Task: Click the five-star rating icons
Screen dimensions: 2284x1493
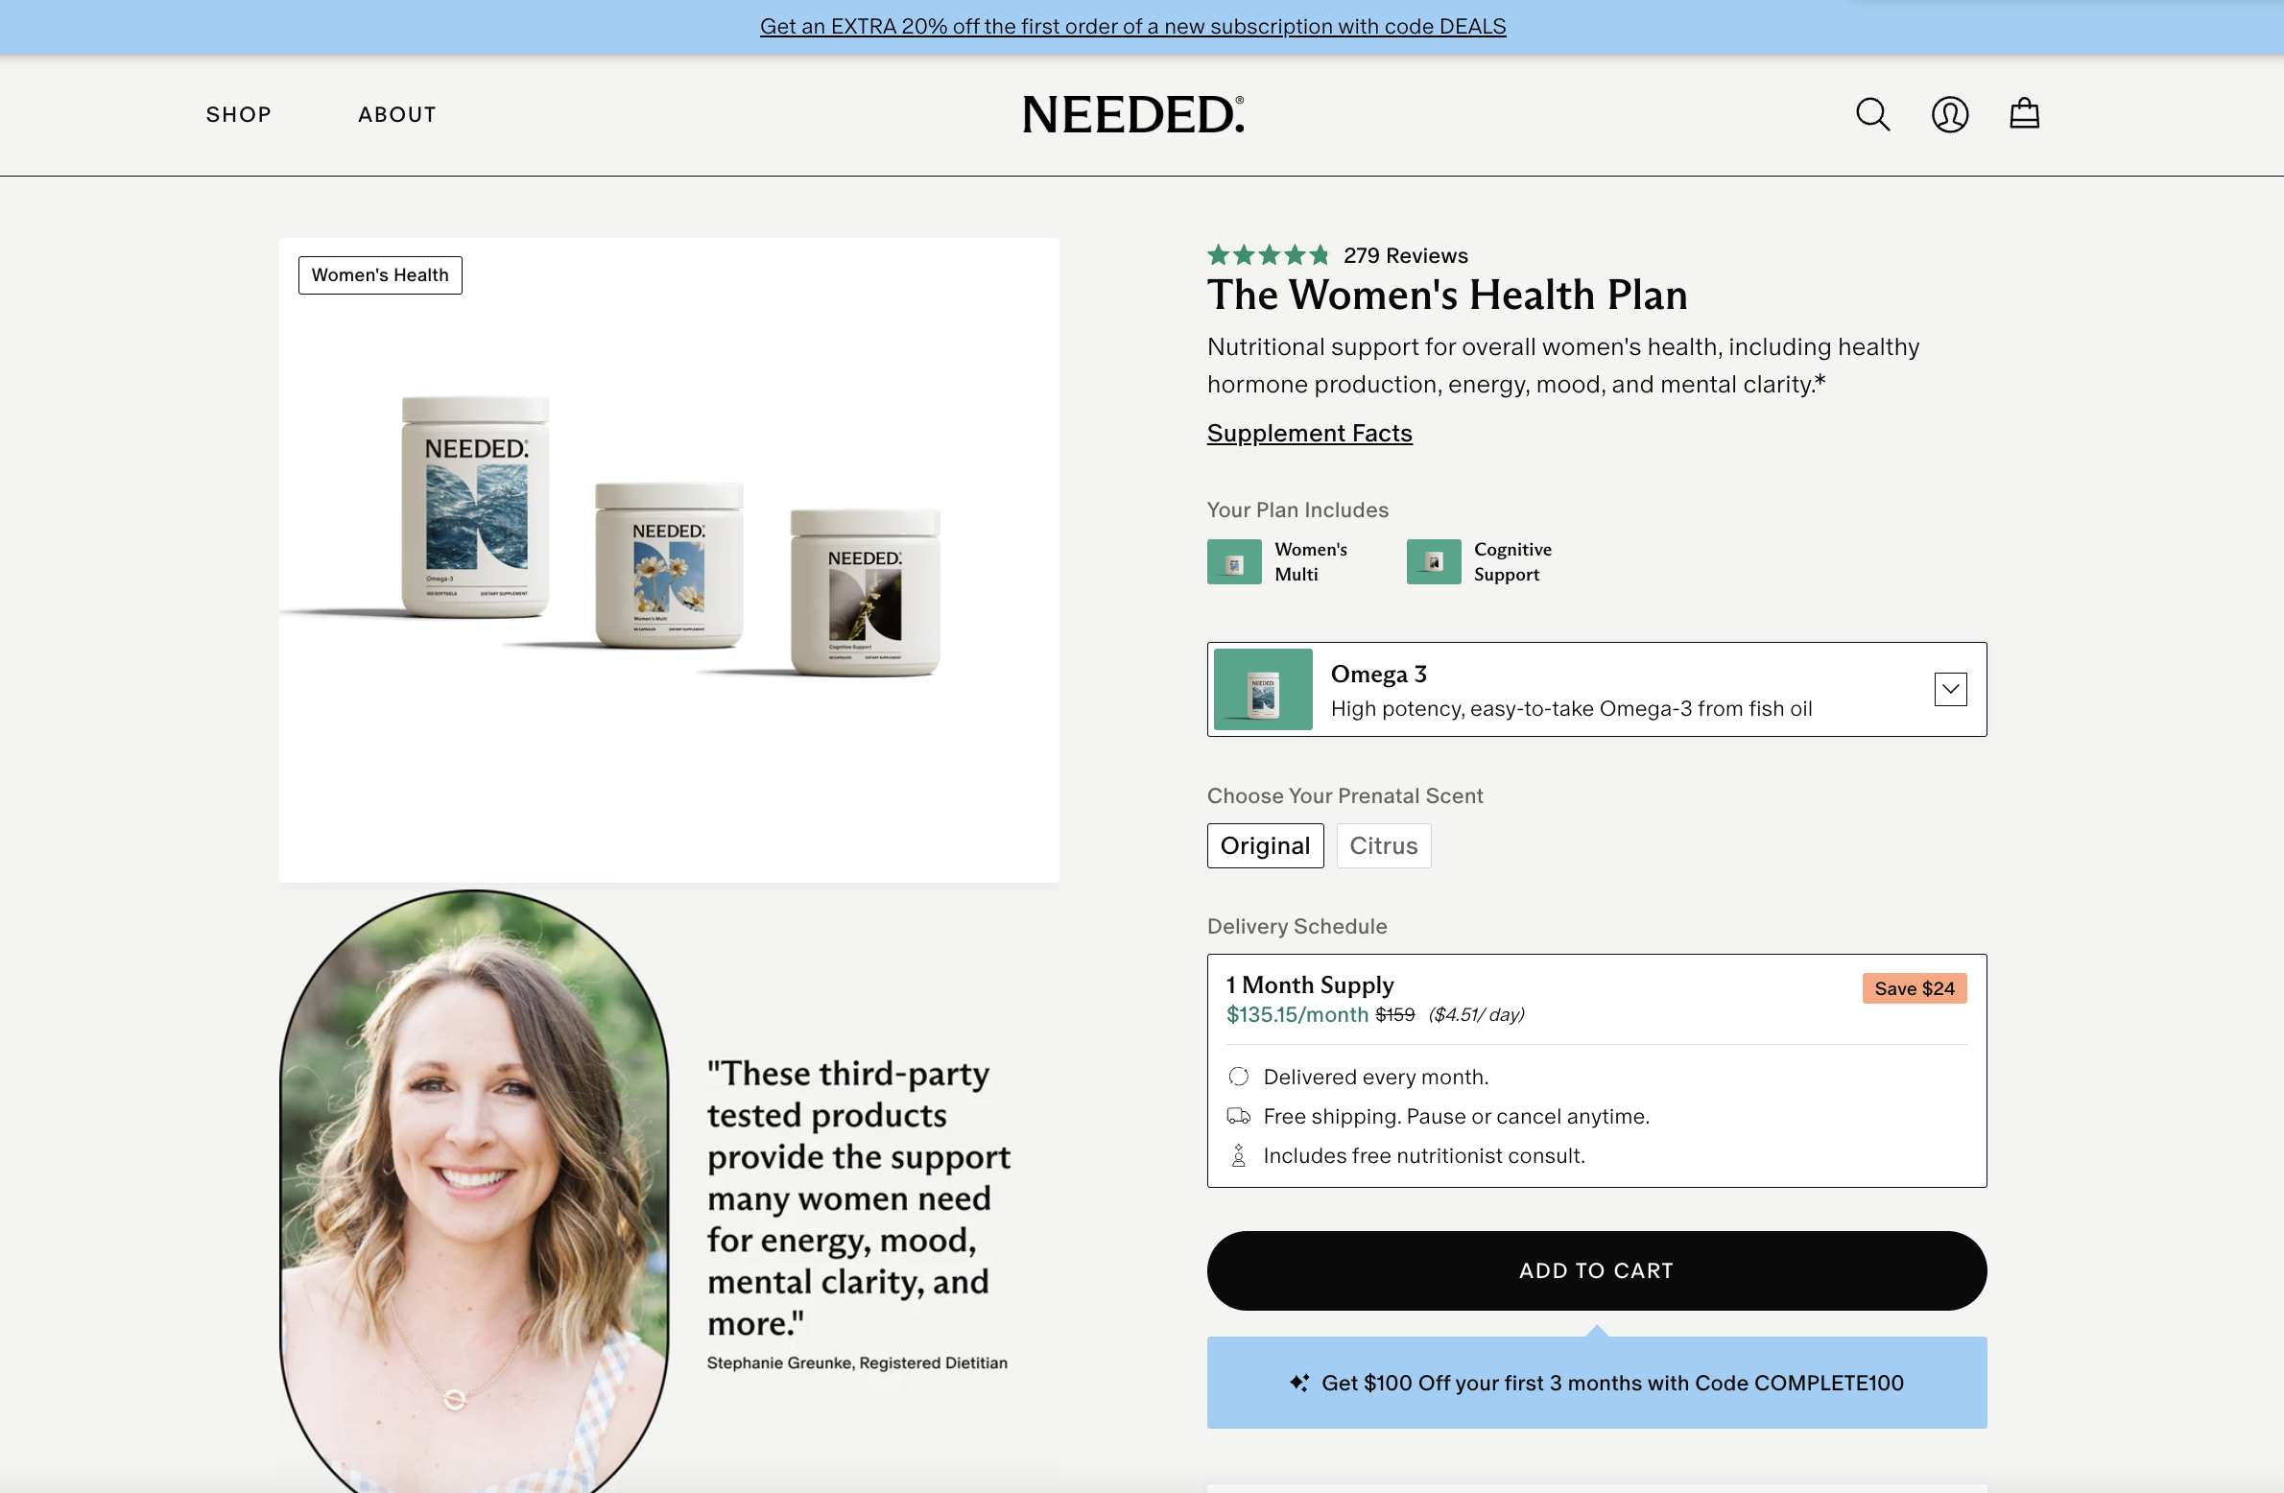Action: 1268,255
